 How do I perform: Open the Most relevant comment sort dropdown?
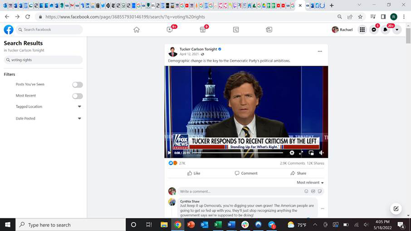(310, 183)
